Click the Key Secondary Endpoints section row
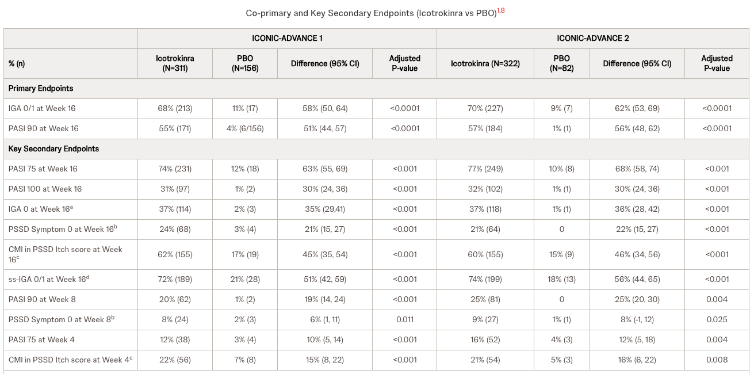Viewport: 754px width, 374px height. [53, 148]
